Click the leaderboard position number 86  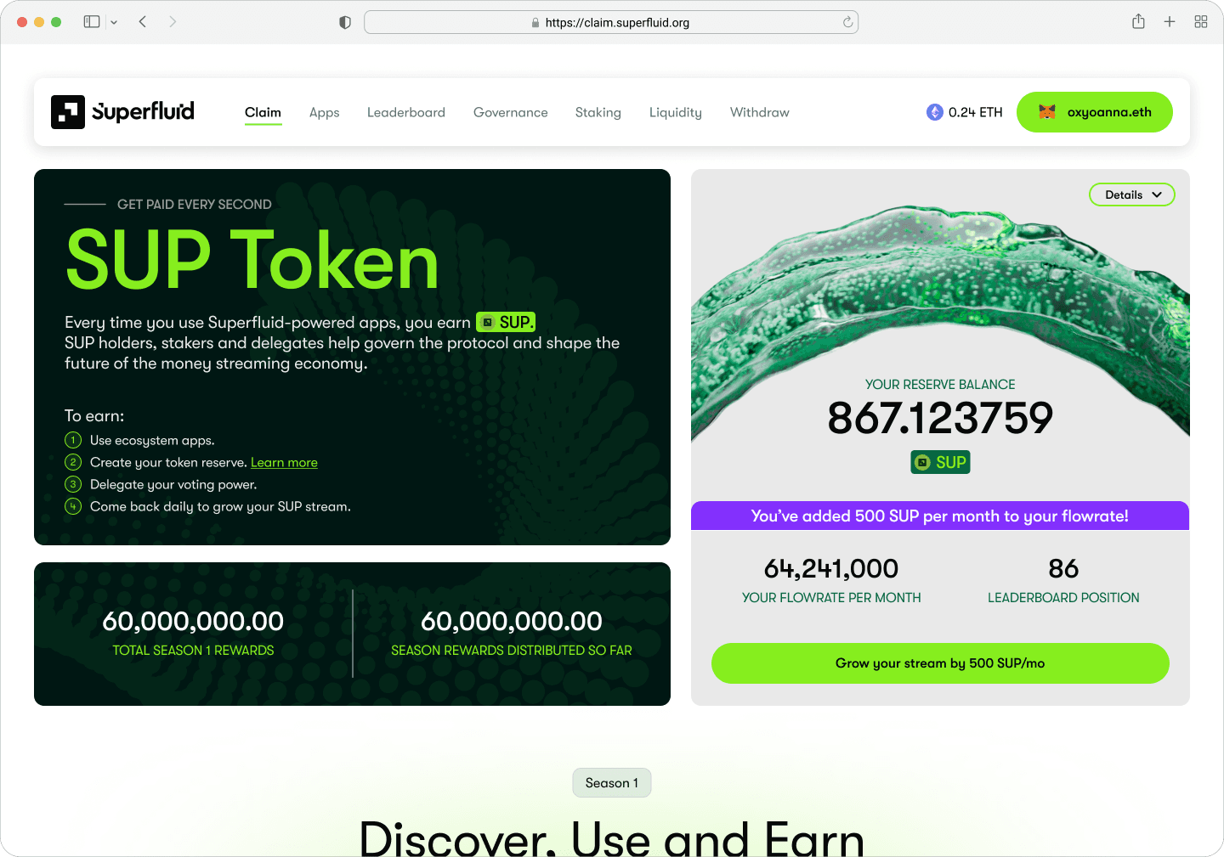click(1063, 568)
